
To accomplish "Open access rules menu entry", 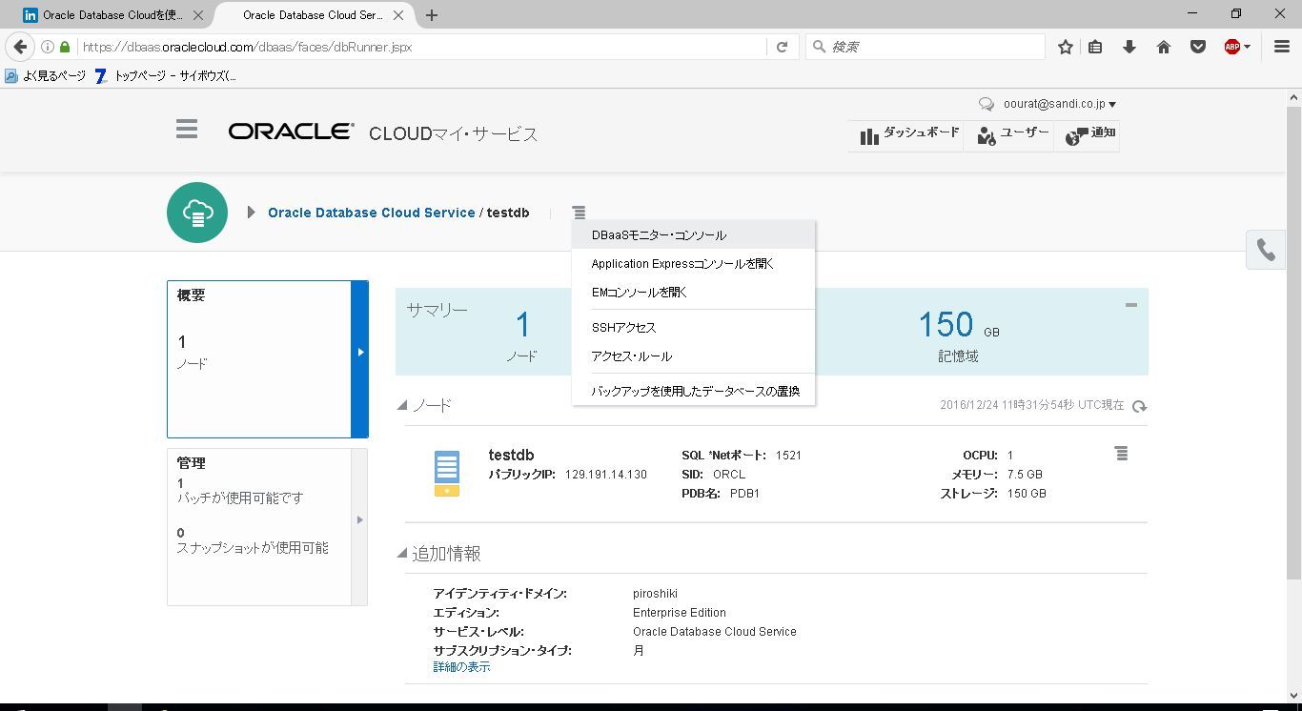I will click(x=694, y=356).
